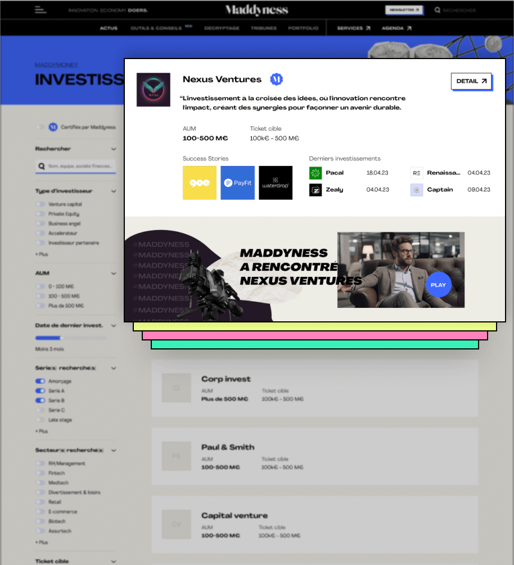
Task: Open the PayFit success story logo
Action: pyautogui.click(x=237, y=183)
